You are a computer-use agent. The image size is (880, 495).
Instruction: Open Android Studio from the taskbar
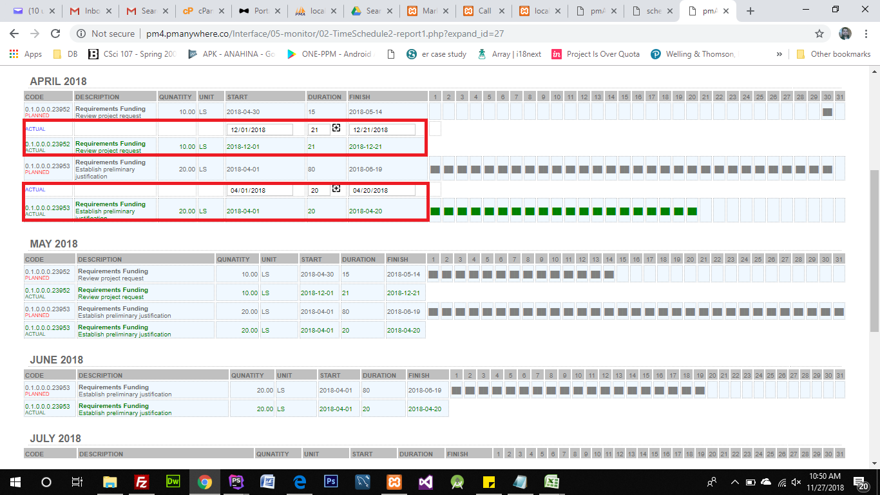pos(457,481)
